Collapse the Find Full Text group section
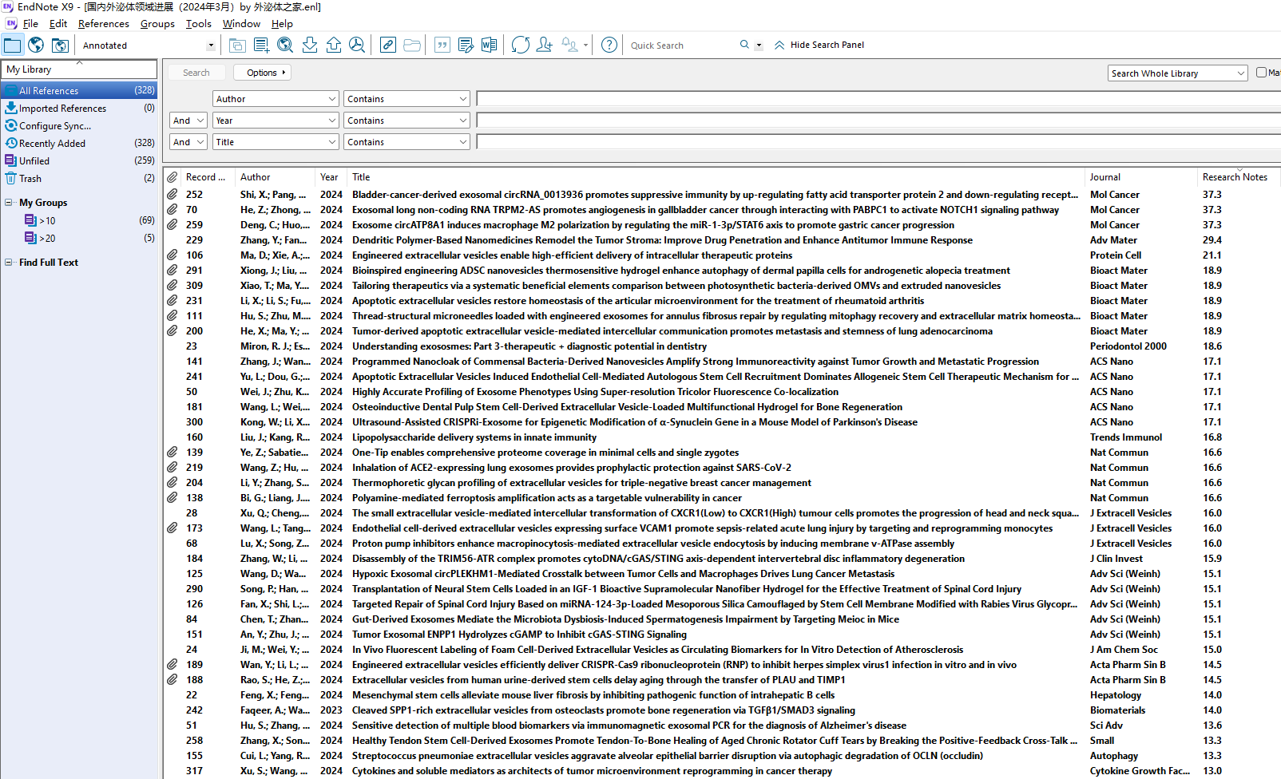 coord(9,263)
